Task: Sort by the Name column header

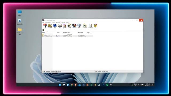Action: click(44, 33)
